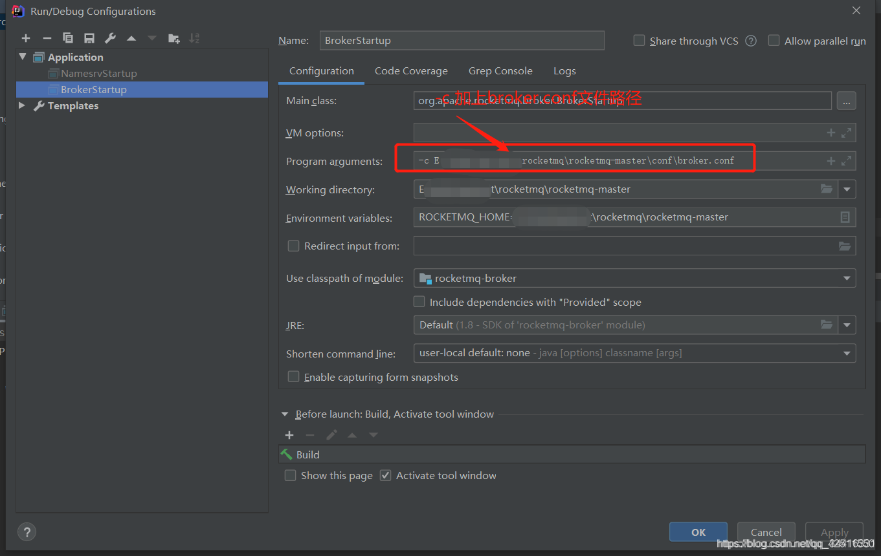Enable capturing form snapshots checkbox

(x=293, y=377)
